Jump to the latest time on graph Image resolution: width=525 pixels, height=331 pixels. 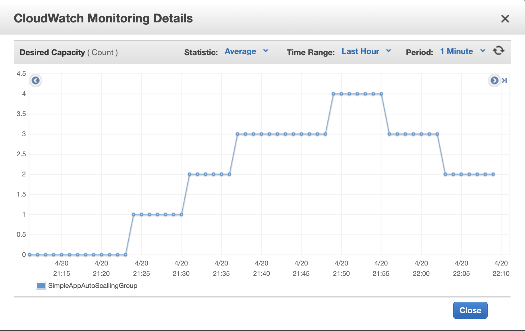click(x=504, y=80)
